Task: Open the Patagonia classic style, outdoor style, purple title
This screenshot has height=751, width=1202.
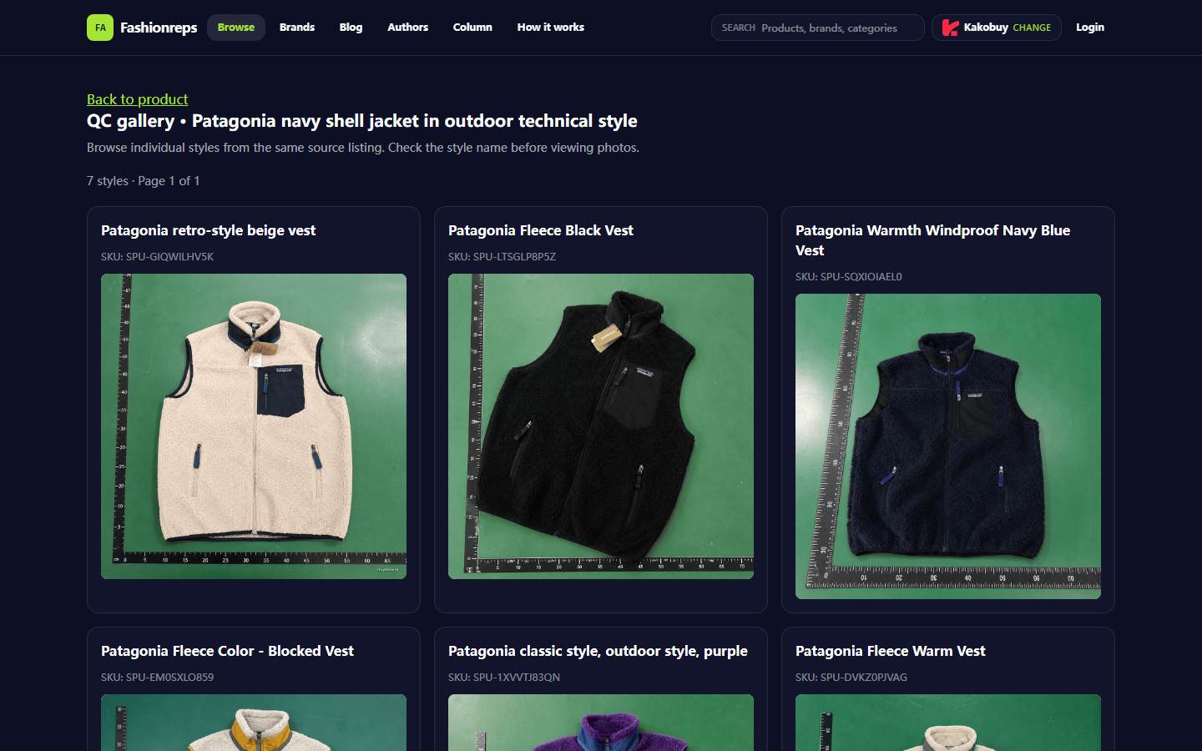Action: [598, 651]
